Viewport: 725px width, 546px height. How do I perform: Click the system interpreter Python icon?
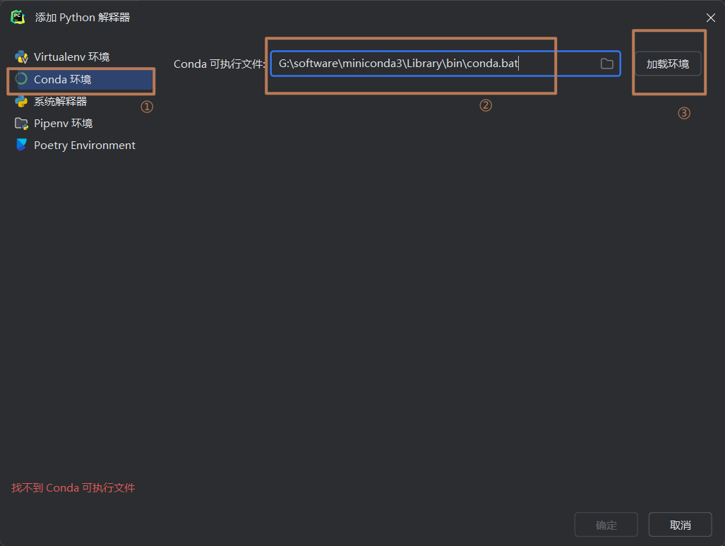21,101
